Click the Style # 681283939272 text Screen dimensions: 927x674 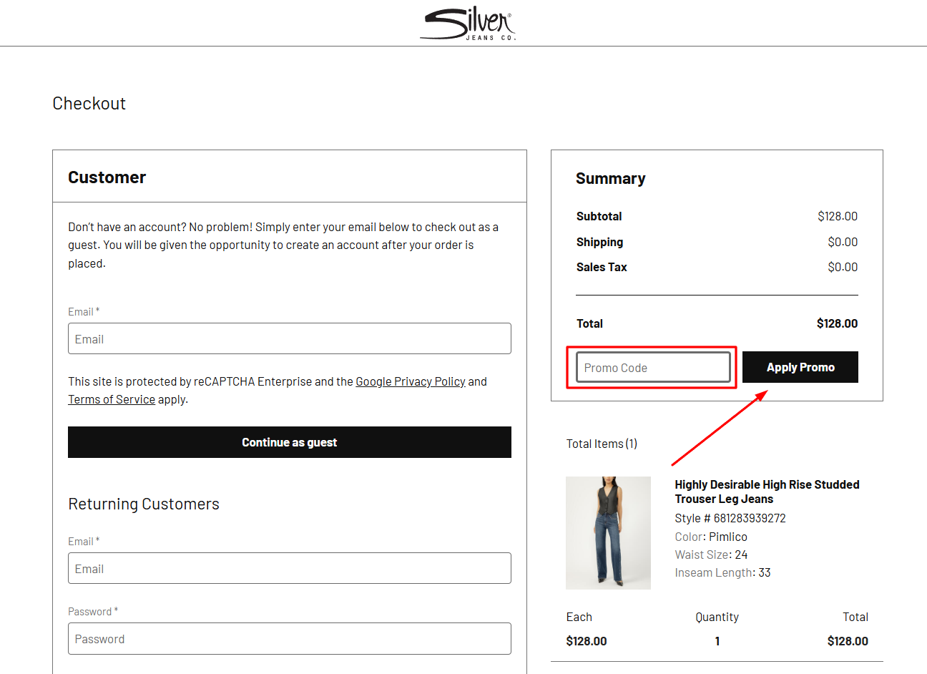[730, 518]
